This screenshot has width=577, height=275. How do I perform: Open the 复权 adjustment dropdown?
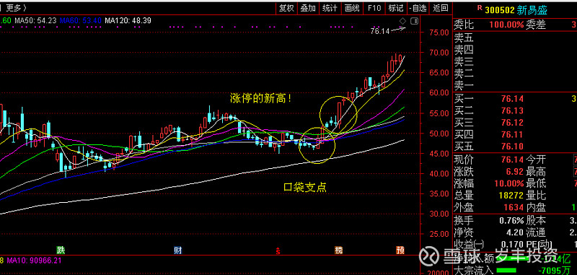coord(286,8)
